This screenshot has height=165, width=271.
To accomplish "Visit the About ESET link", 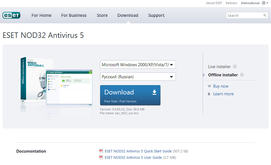I will pos(214,3).
